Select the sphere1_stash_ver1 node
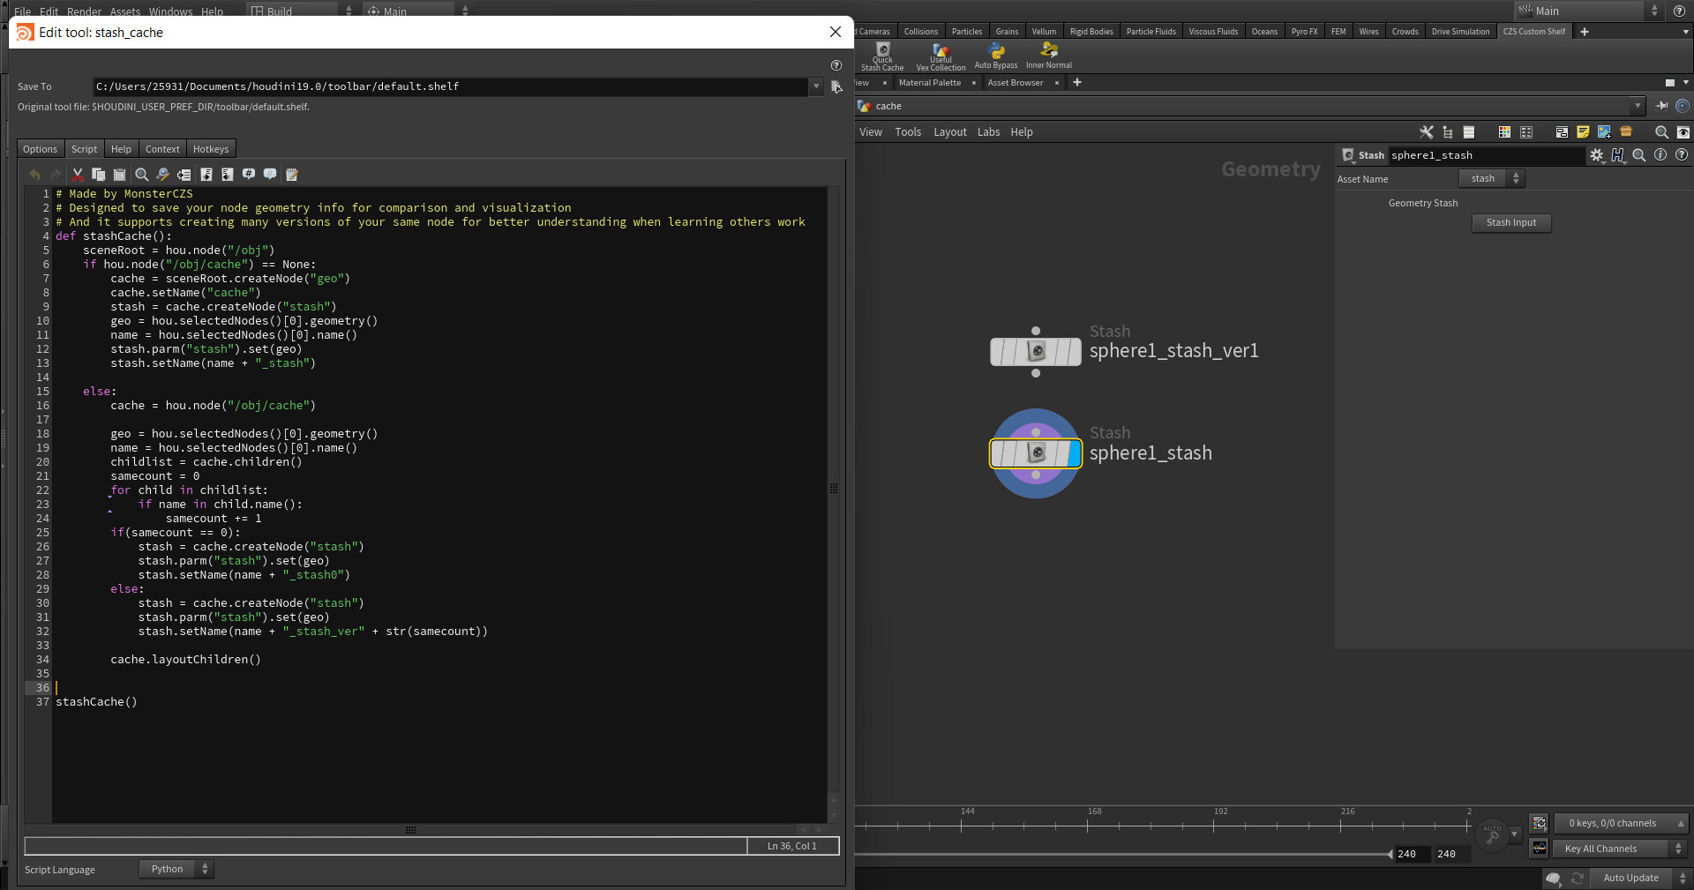Viewport: 1694px width, 890px height. (x=1036, y=352)
